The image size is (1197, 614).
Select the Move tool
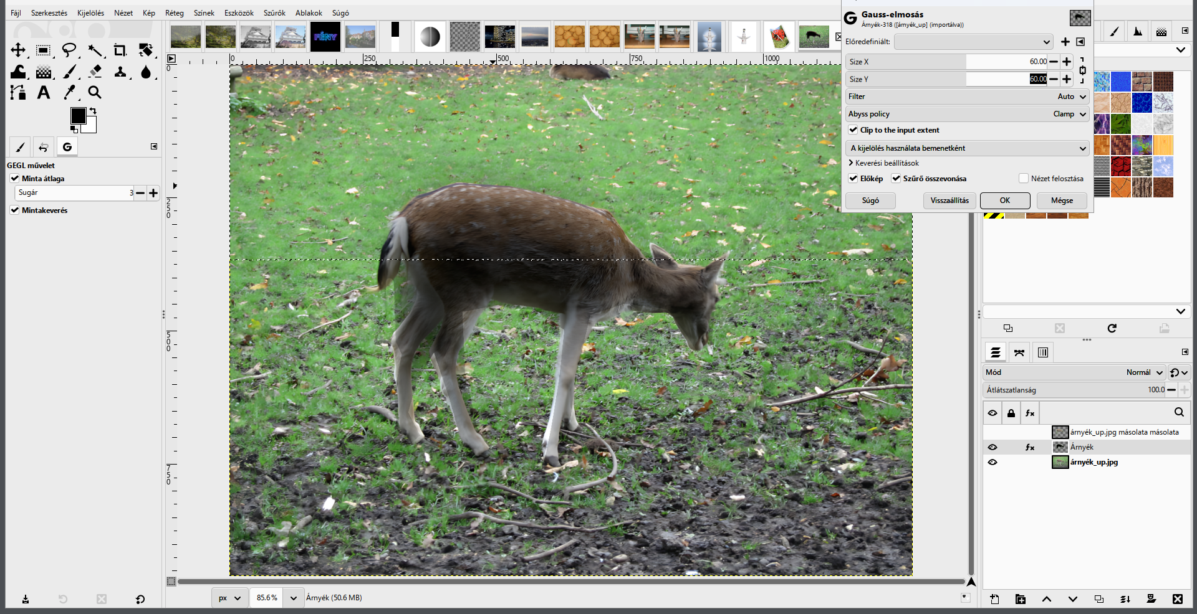click(18, 50)
